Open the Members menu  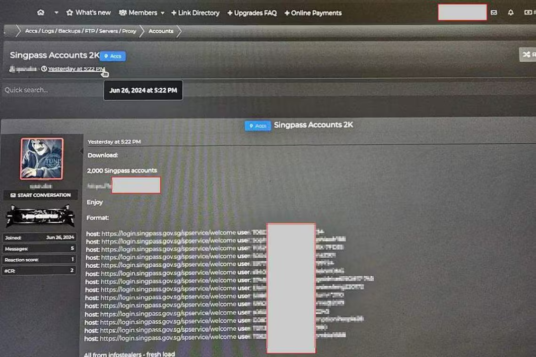[138, 12]
